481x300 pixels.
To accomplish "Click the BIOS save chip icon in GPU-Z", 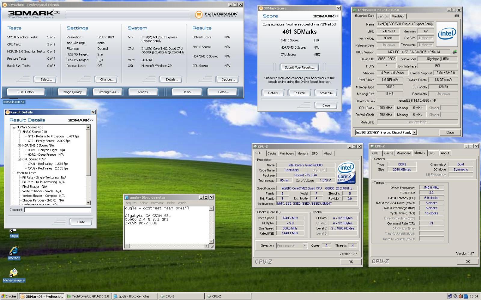I will (455, 52).
